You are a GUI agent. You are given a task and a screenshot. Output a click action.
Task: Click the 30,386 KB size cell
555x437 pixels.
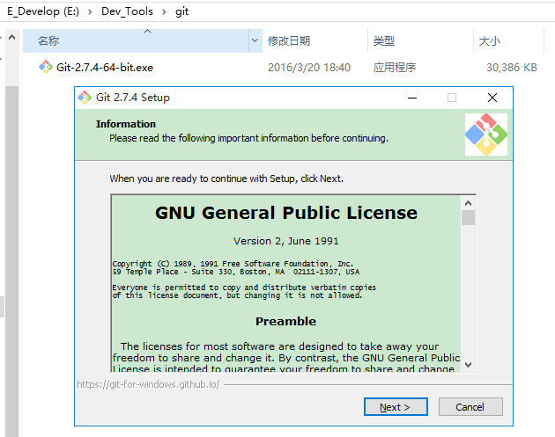512,67
